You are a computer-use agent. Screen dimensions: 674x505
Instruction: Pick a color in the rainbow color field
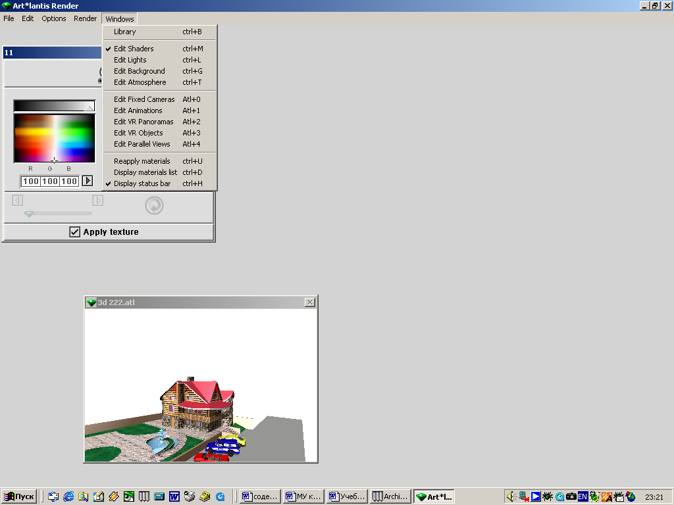click(x=54, y=138)
